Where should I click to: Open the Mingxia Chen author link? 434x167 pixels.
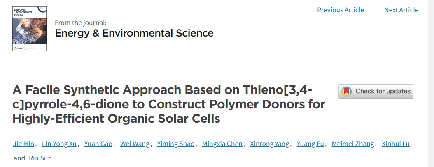[222, 144]
